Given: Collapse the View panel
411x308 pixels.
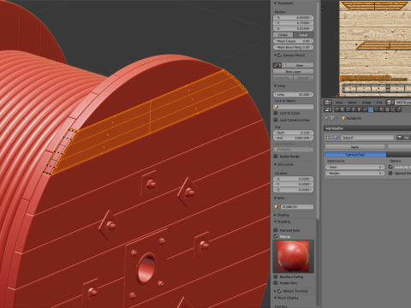Looking at the screenshot, I should pos(276,86).
